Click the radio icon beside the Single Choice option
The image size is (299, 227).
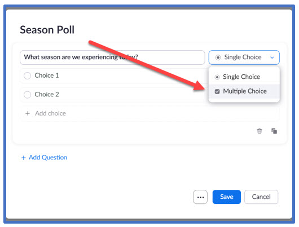coord(217,77)
